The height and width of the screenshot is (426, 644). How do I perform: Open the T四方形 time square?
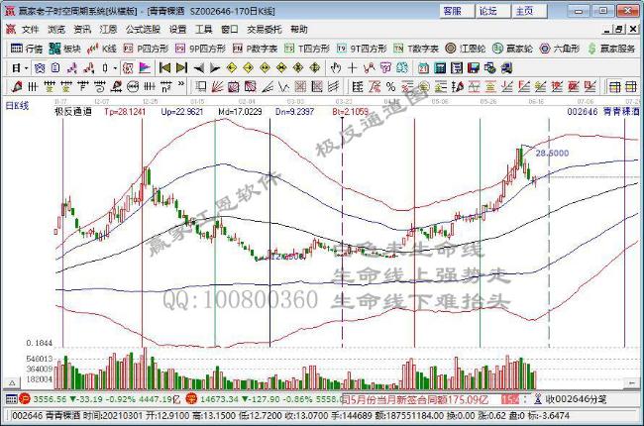tap(307, 49)
